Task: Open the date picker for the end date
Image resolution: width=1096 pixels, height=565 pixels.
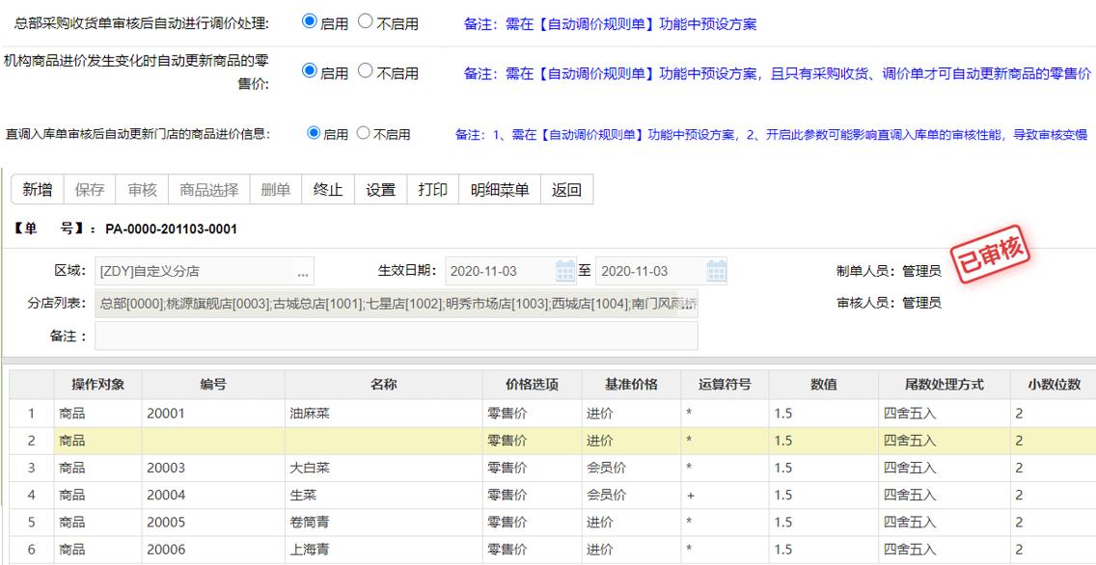Action: tap(715, 270)
